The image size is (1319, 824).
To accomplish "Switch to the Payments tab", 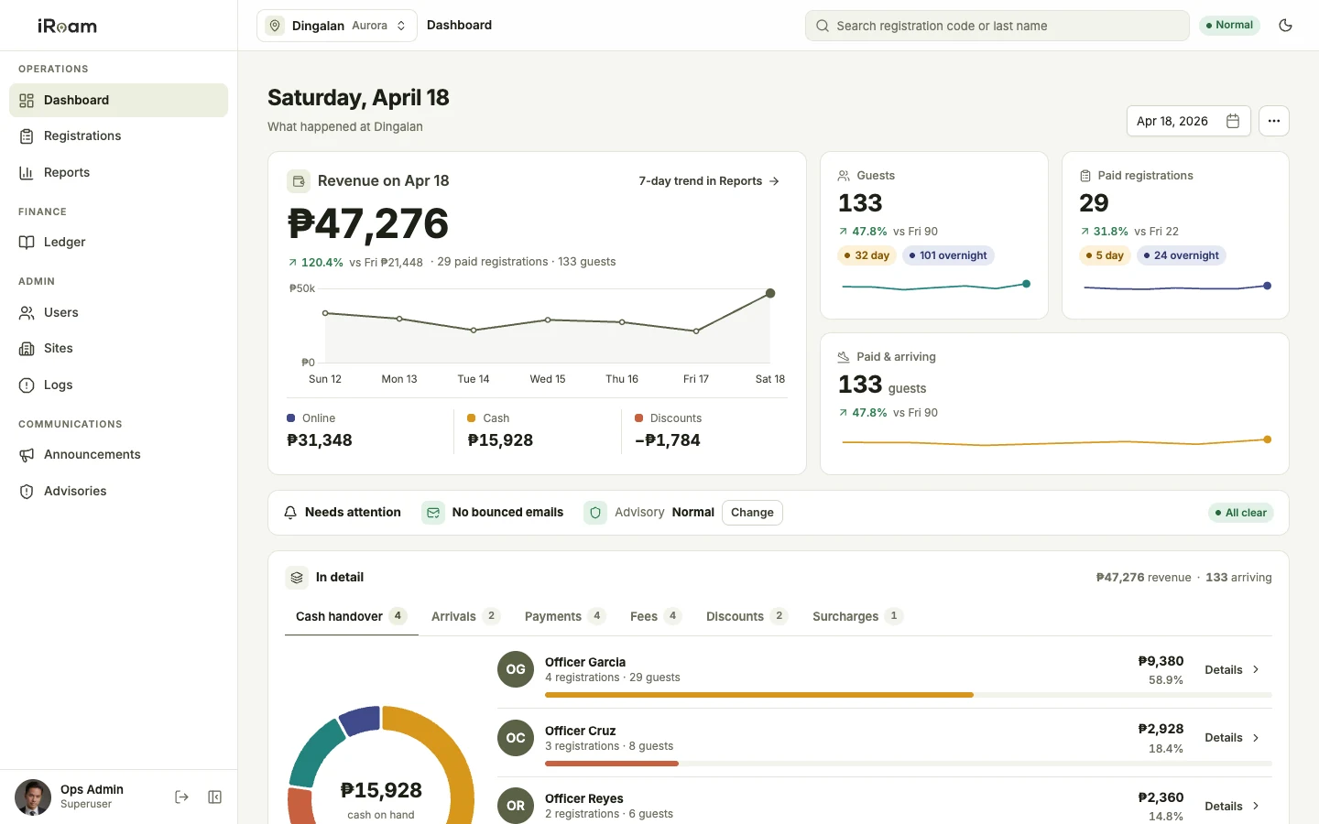I will click(x=565, y=616).
